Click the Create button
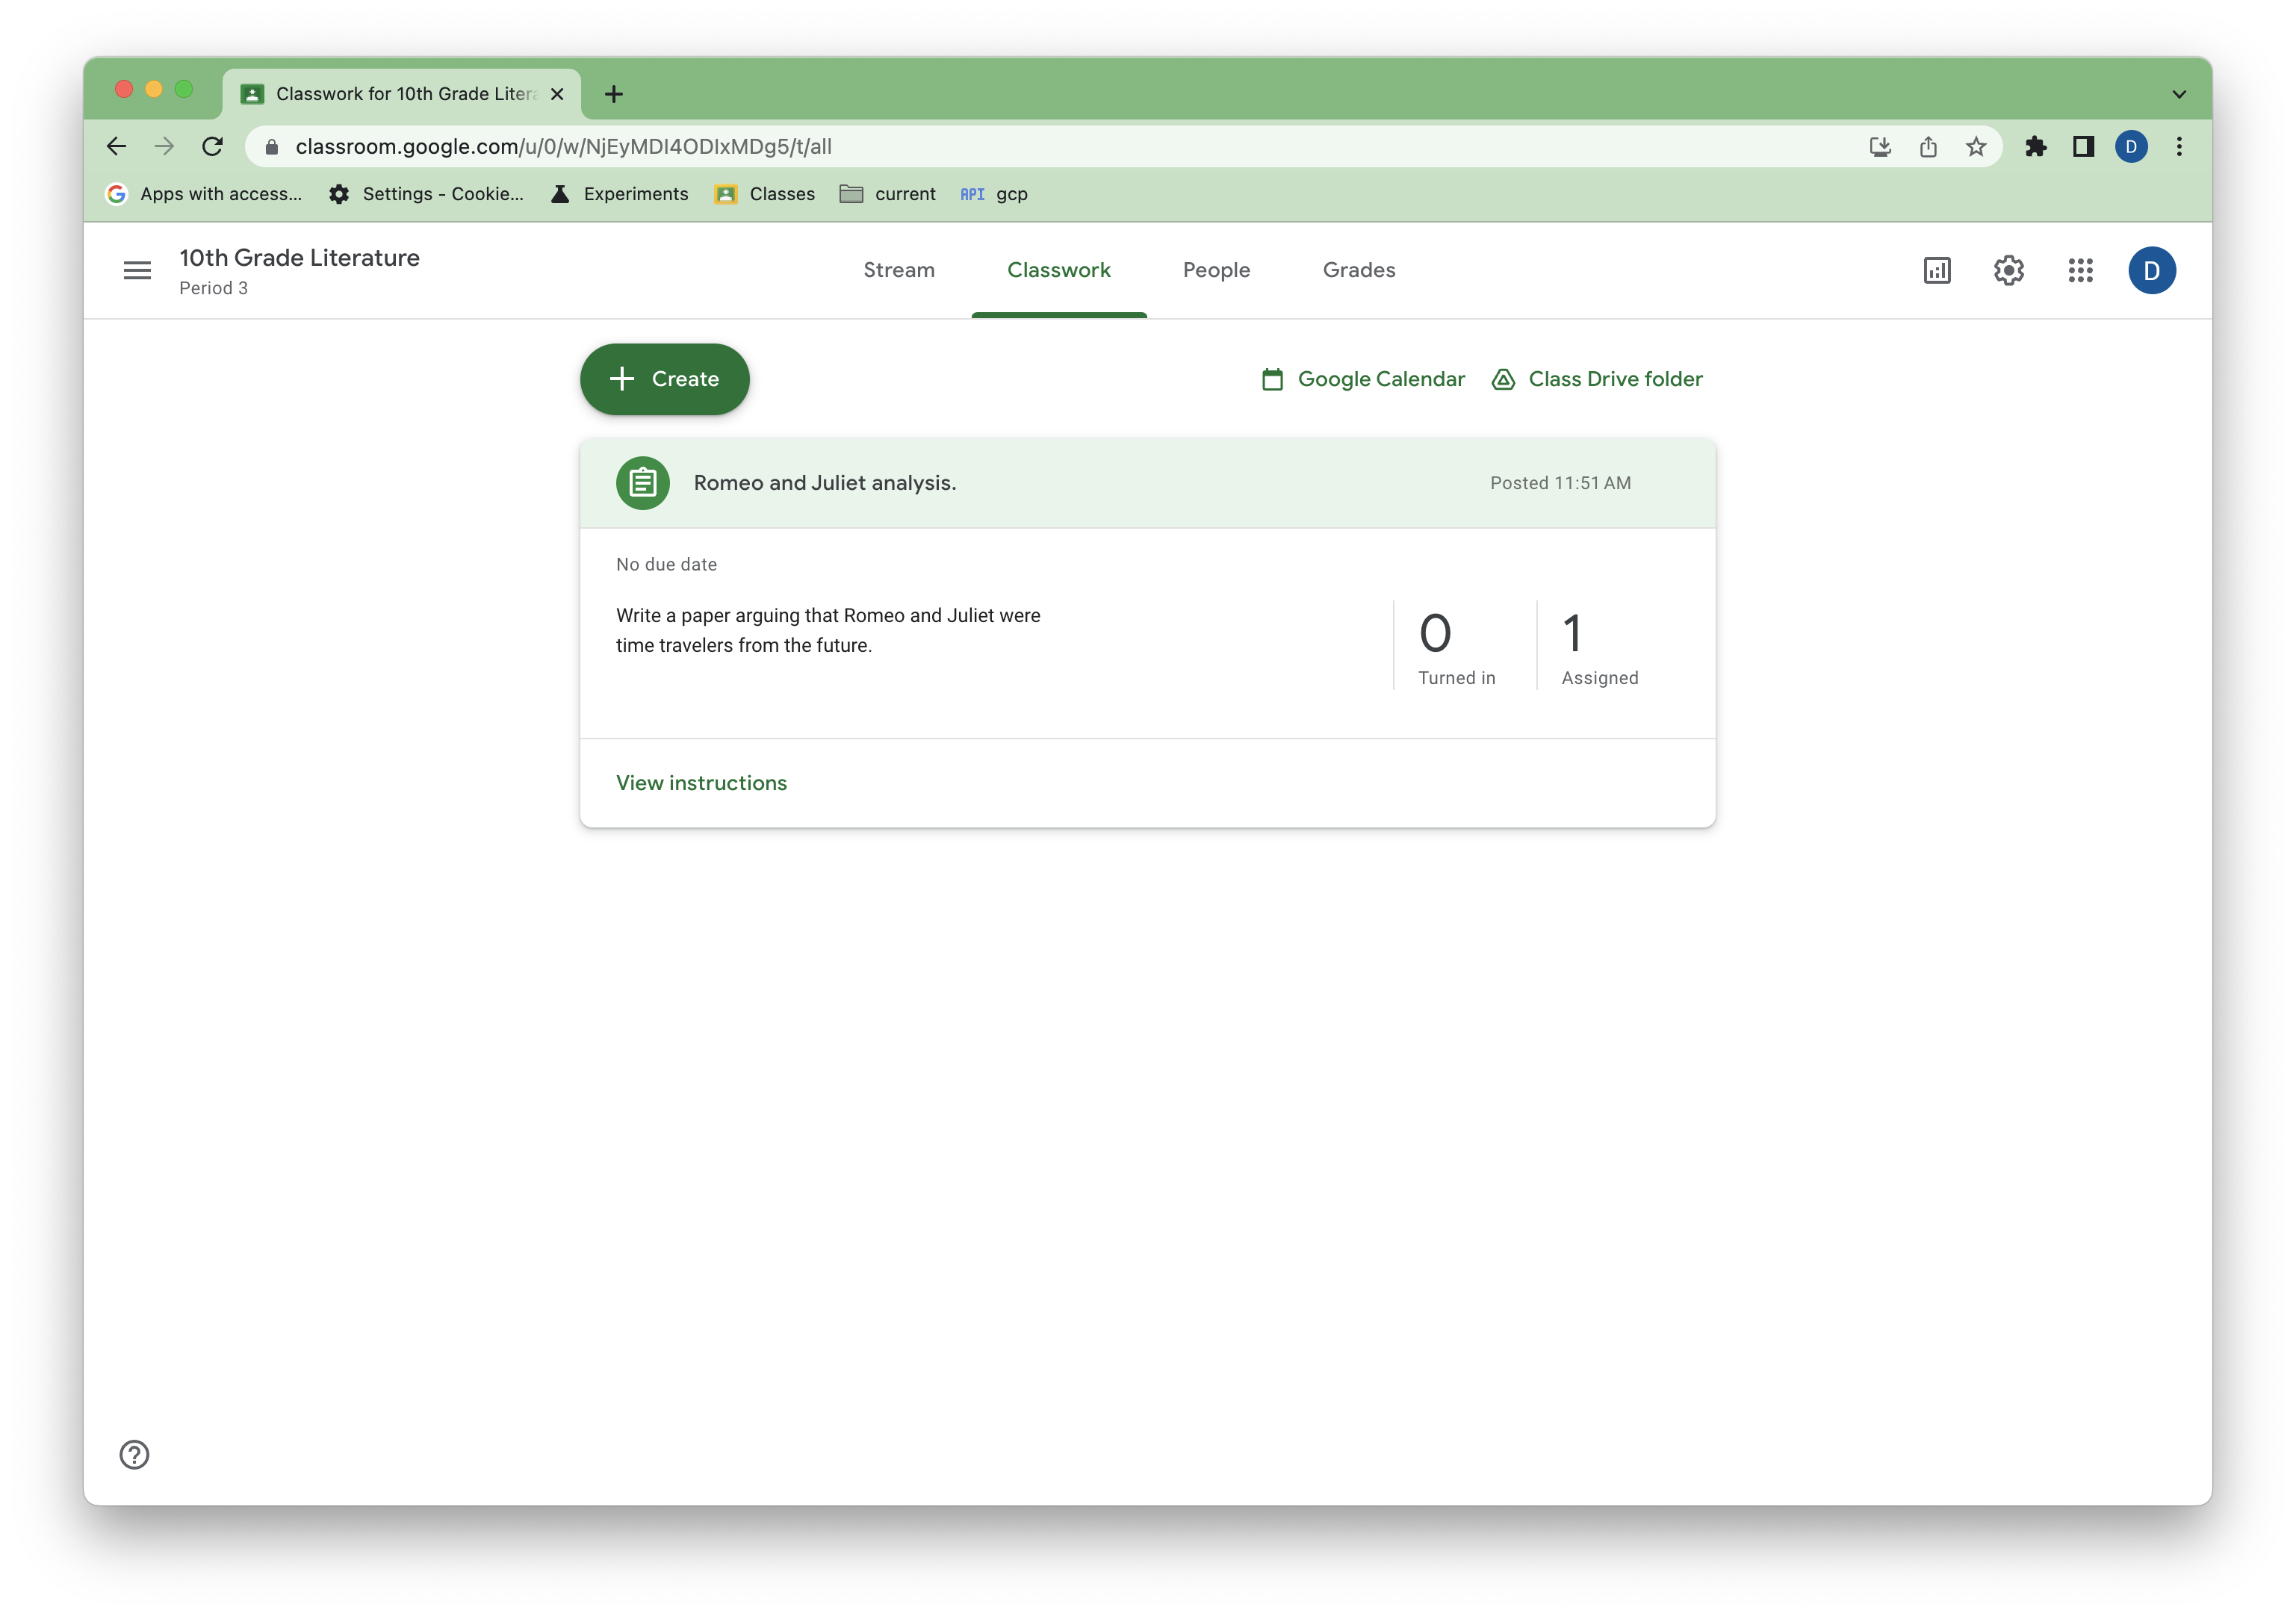This screenshot has width=2296, height=1616. click(665, 378)
